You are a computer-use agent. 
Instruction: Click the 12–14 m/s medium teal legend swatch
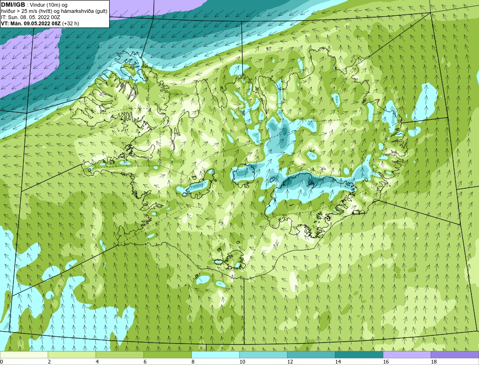click(311, 354)
